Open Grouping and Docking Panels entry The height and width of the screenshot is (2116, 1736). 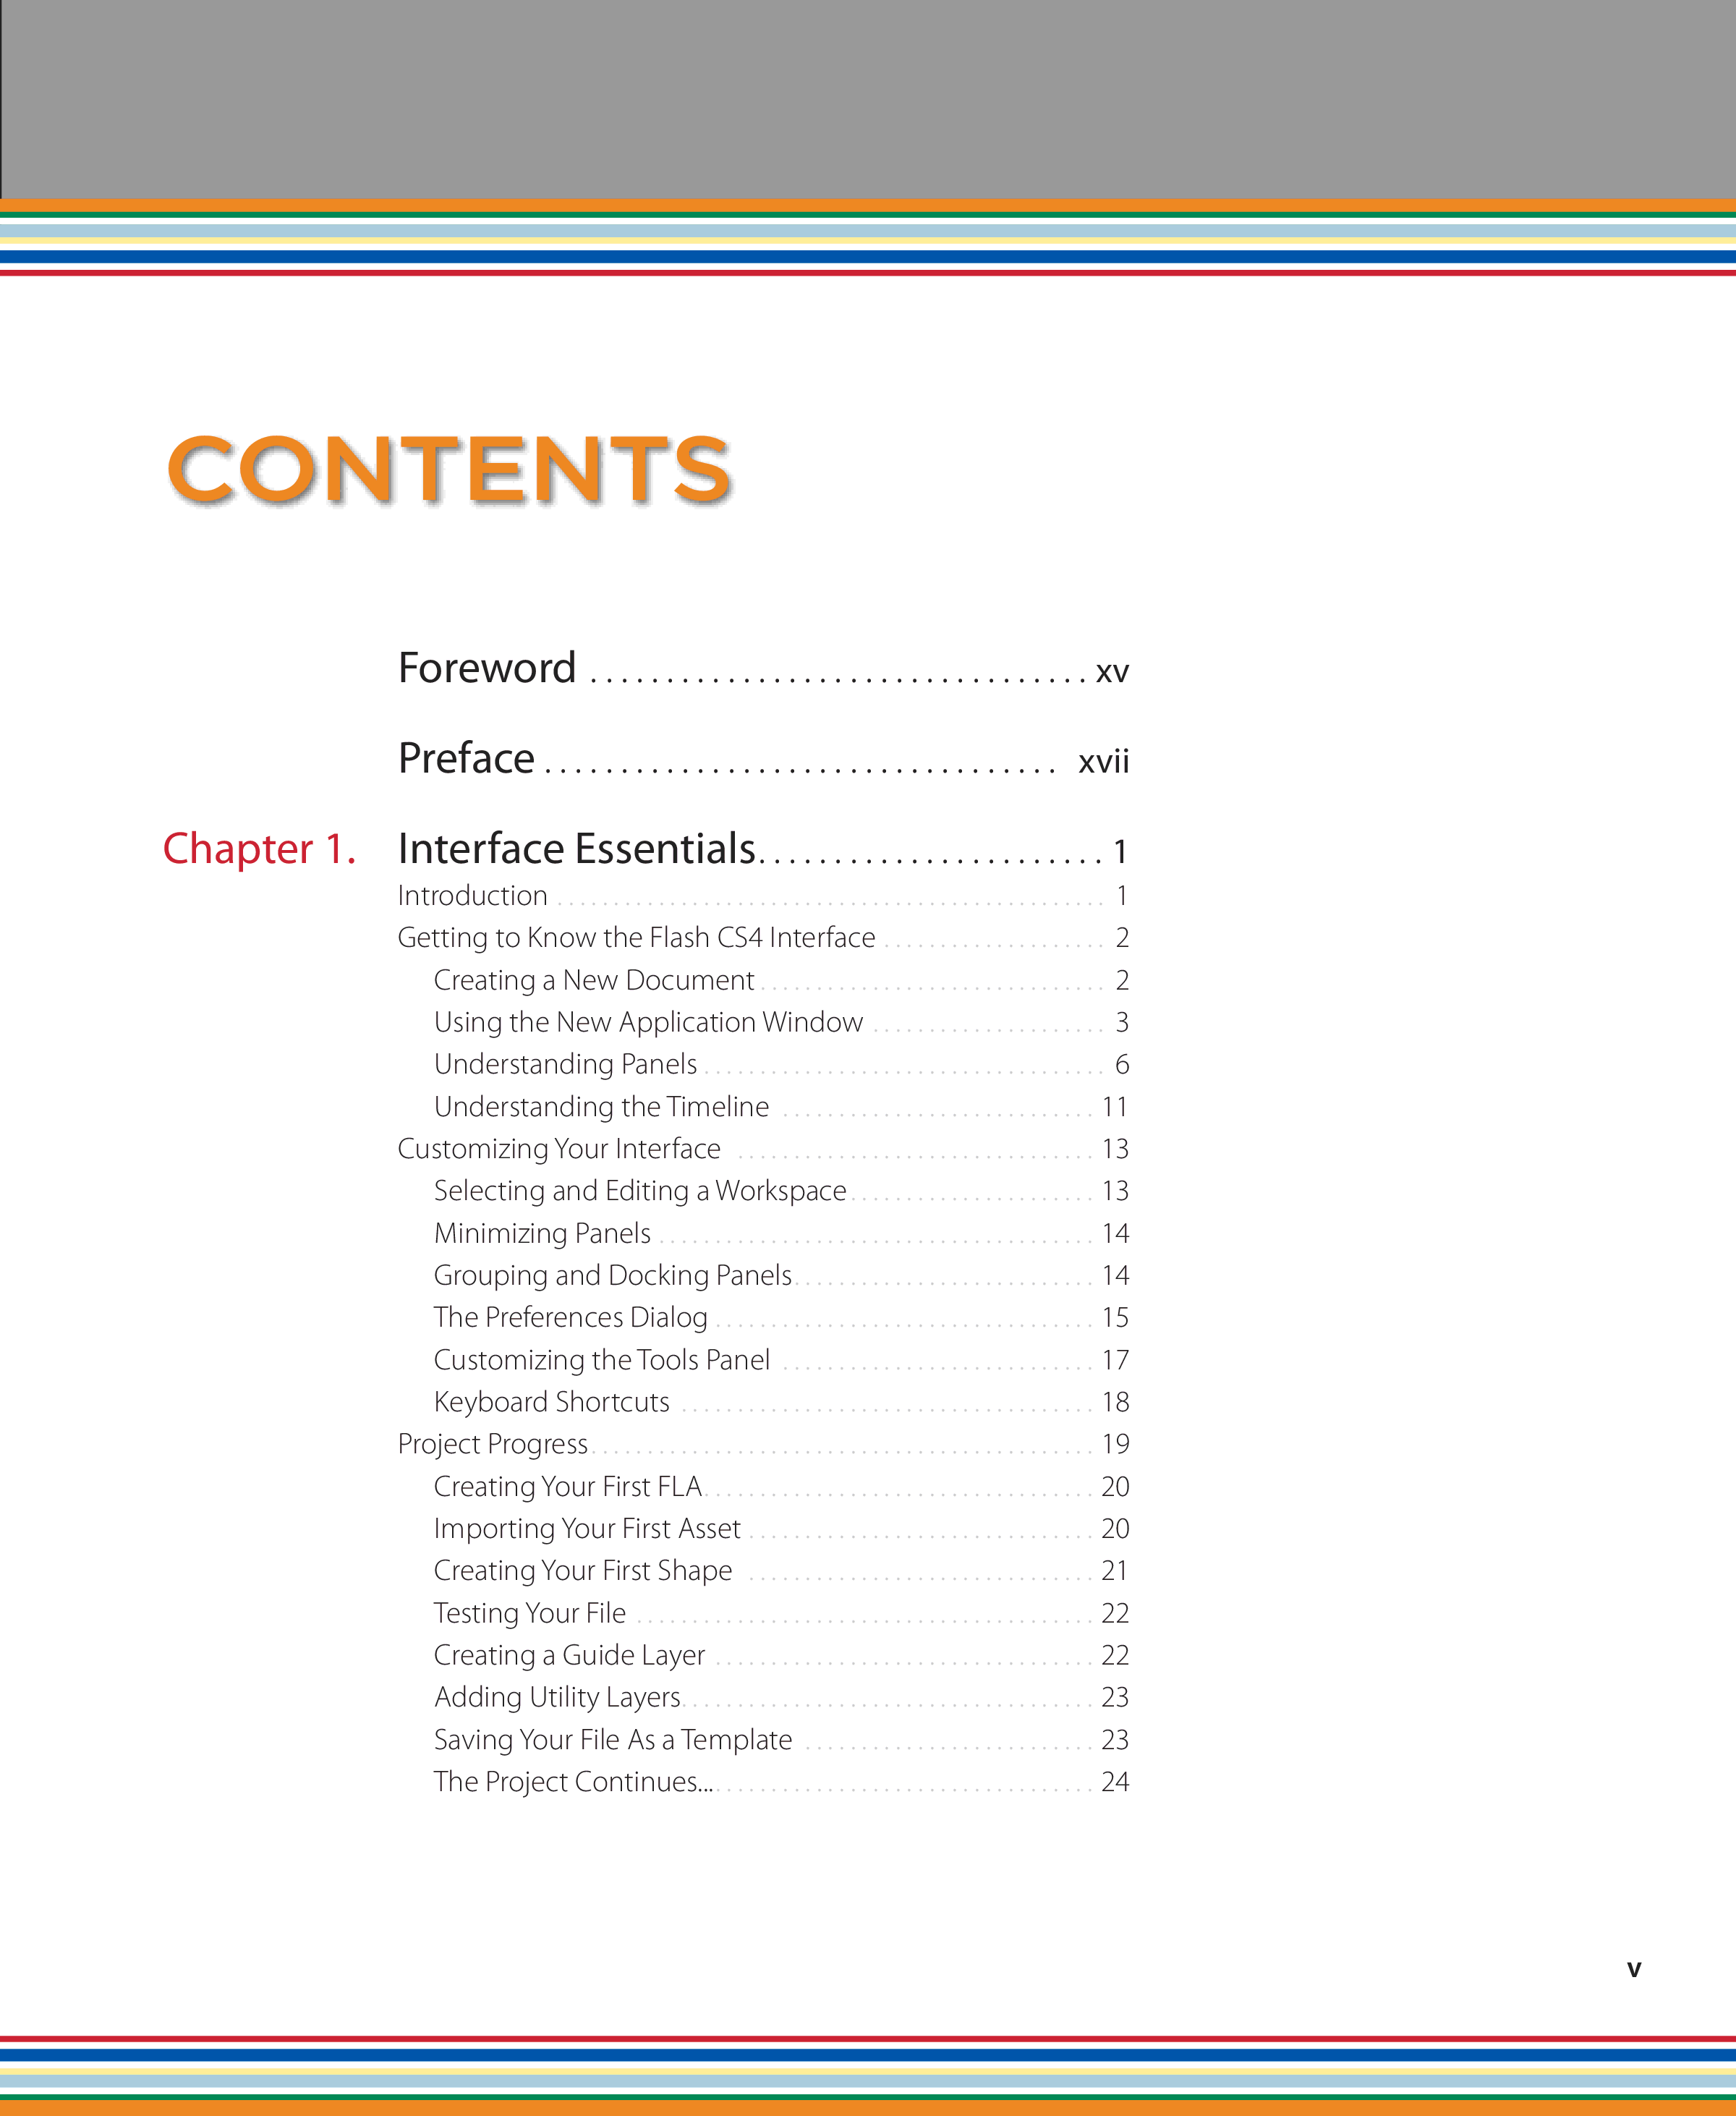612,1276
